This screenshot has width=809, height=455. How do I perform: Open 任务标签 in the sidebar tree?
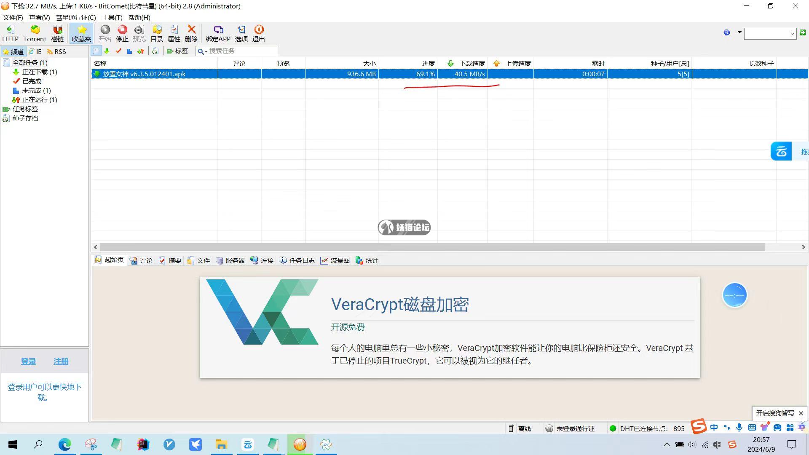25,109
